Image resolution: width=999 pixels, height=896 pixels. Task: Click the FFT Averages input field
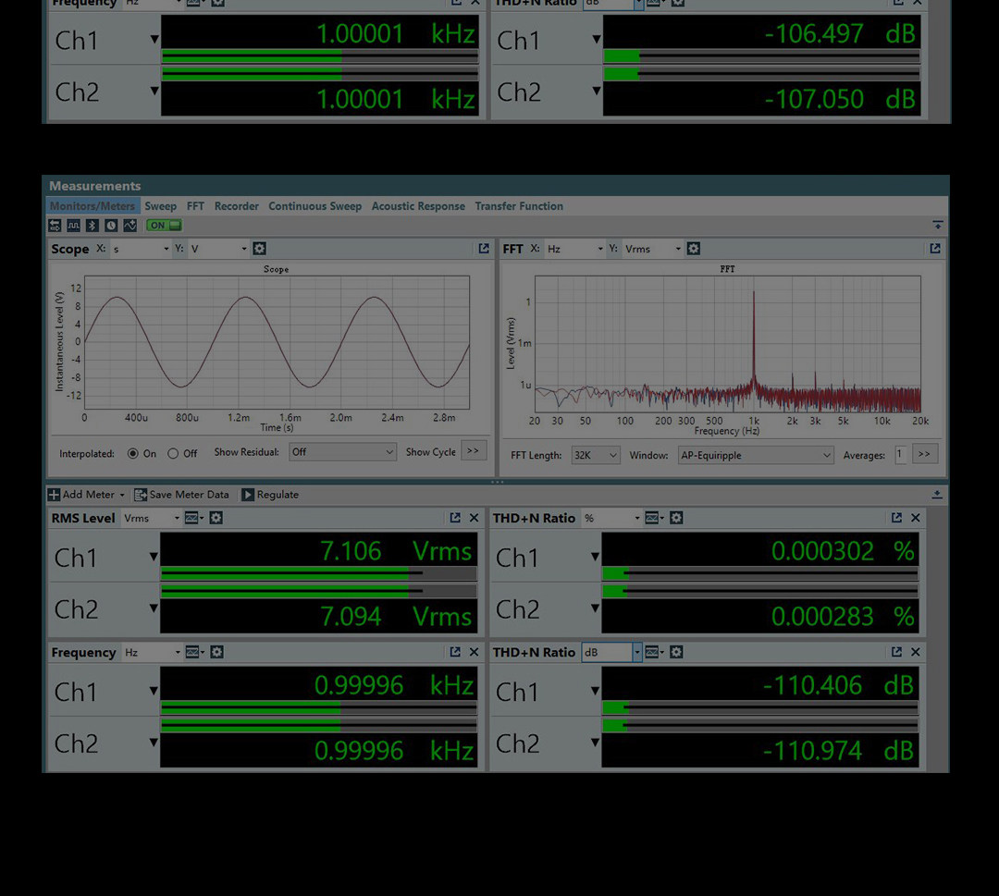(900, 455)
